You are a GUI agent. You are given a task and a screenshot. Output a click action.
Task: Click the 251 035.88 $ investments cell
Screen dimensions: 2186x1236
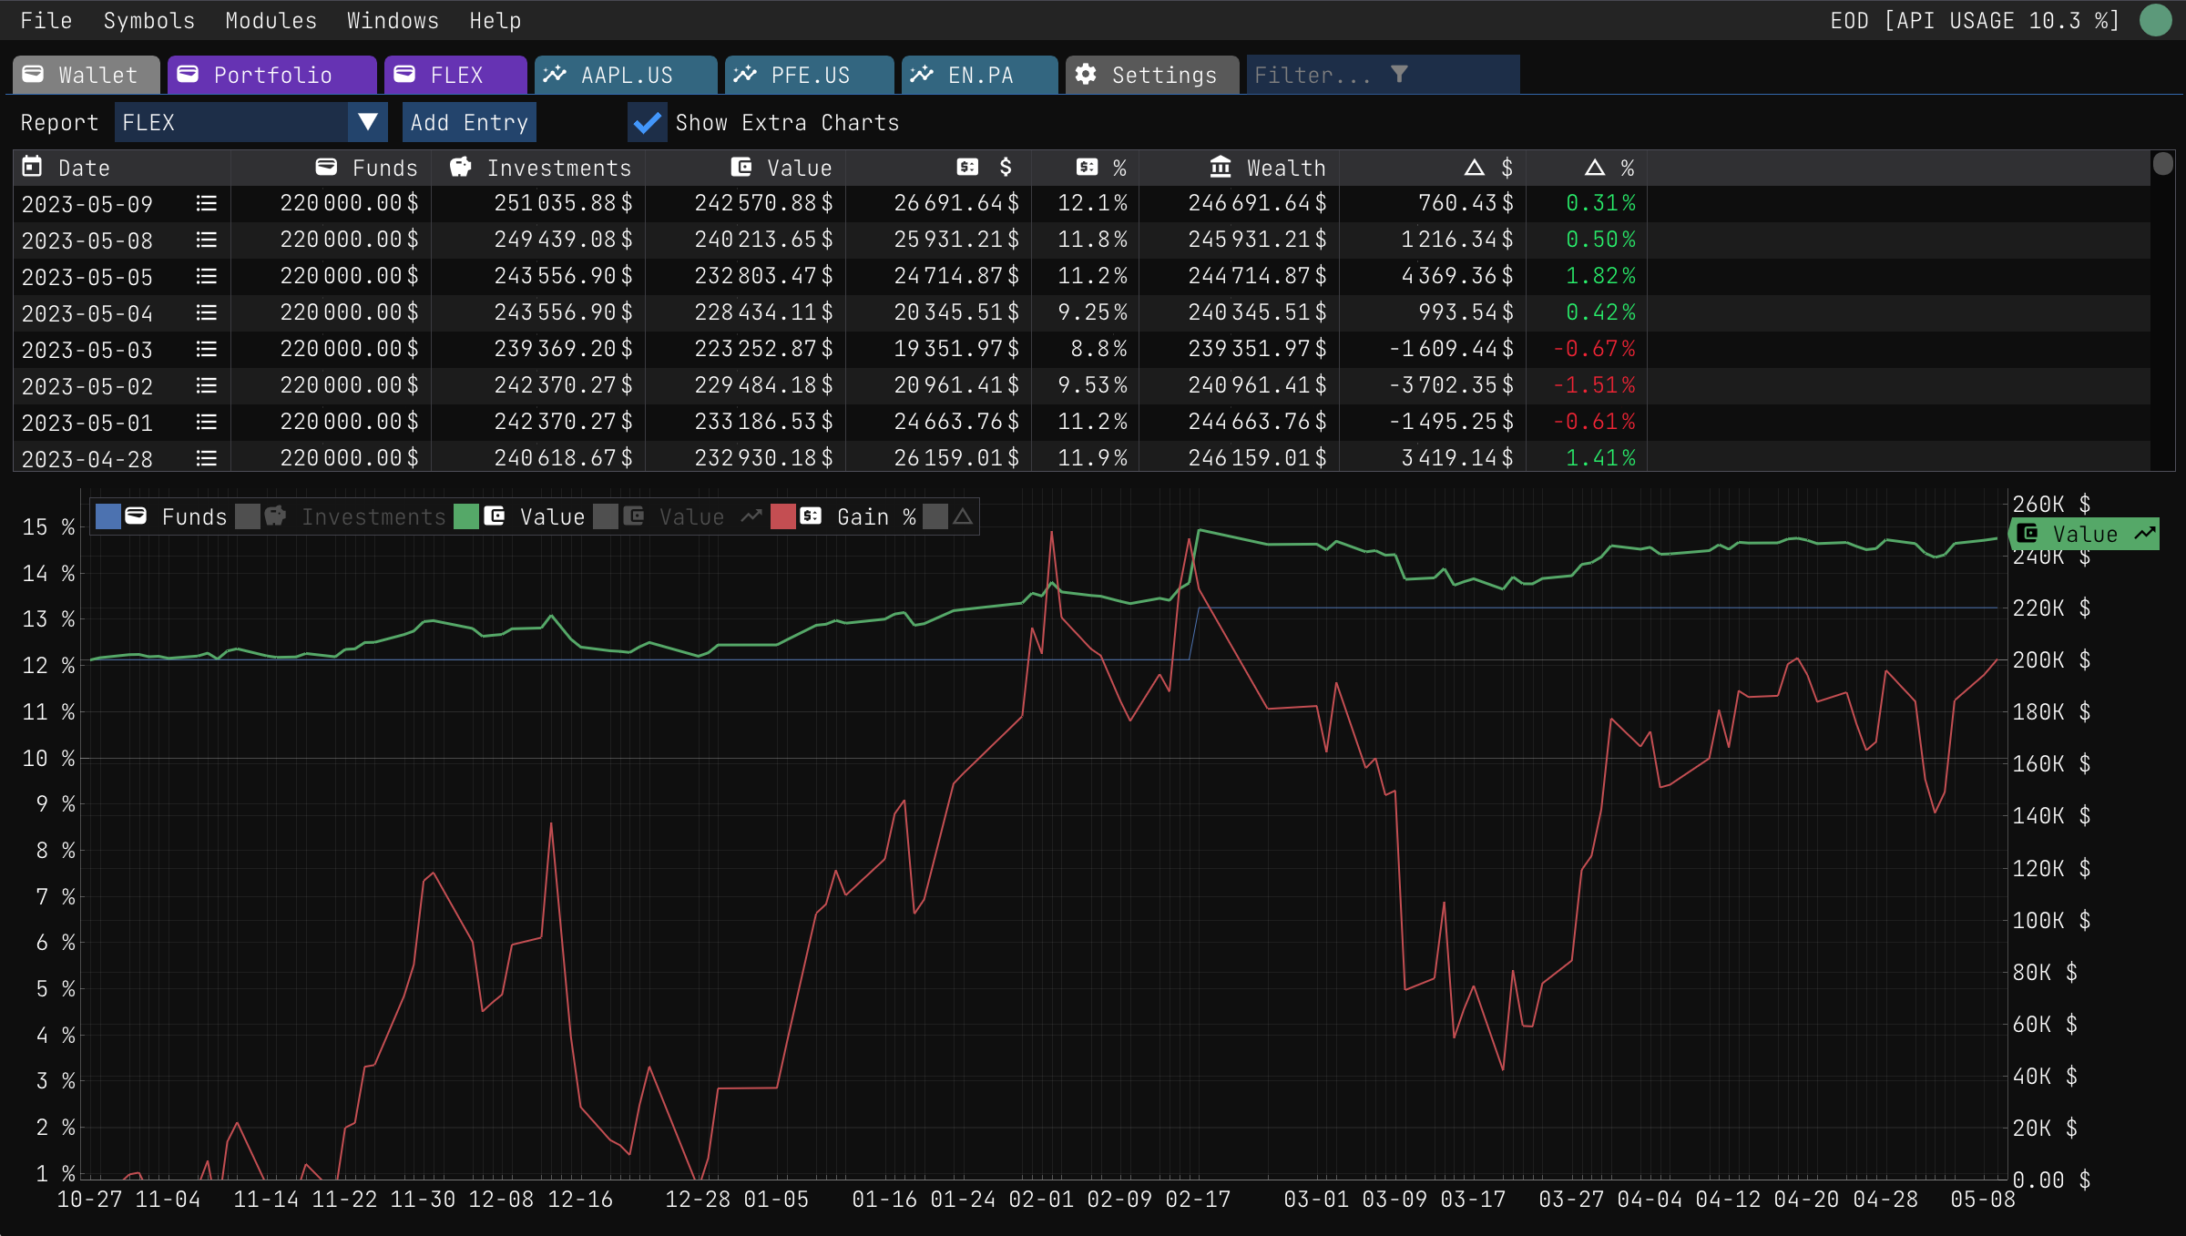point(563,203)
